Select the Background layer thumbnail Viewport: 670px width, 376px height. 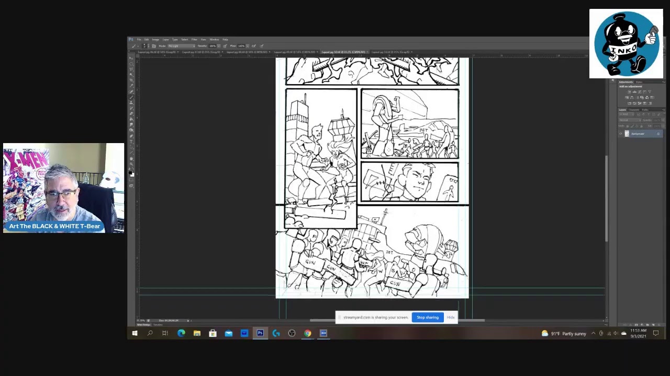627,134
